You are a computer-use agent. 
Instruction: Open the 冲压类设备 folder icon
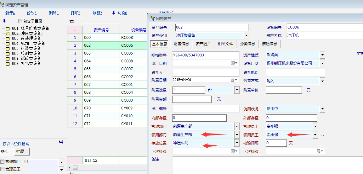(x=8, y=33)
